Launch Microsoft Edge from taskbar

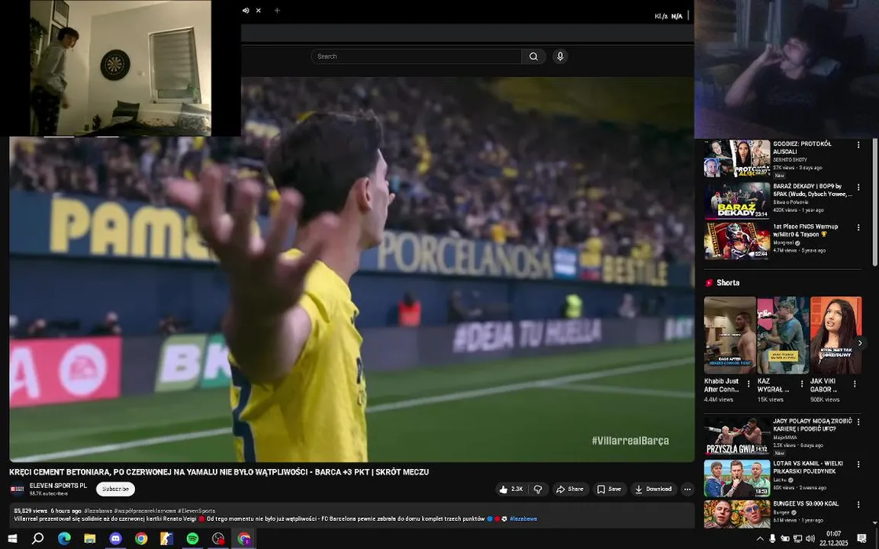[x=64, y=538]
